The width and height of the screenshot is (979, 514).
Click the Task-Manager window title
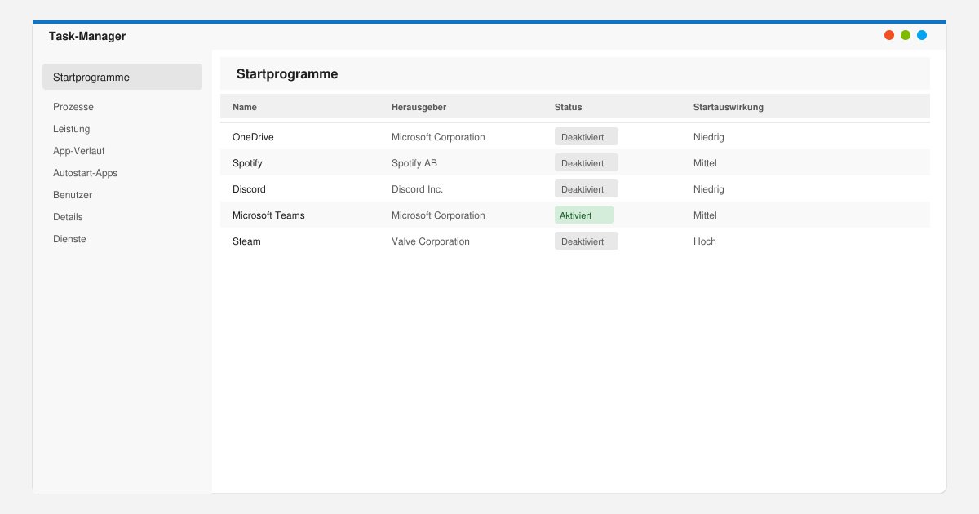tap(87, 36)
